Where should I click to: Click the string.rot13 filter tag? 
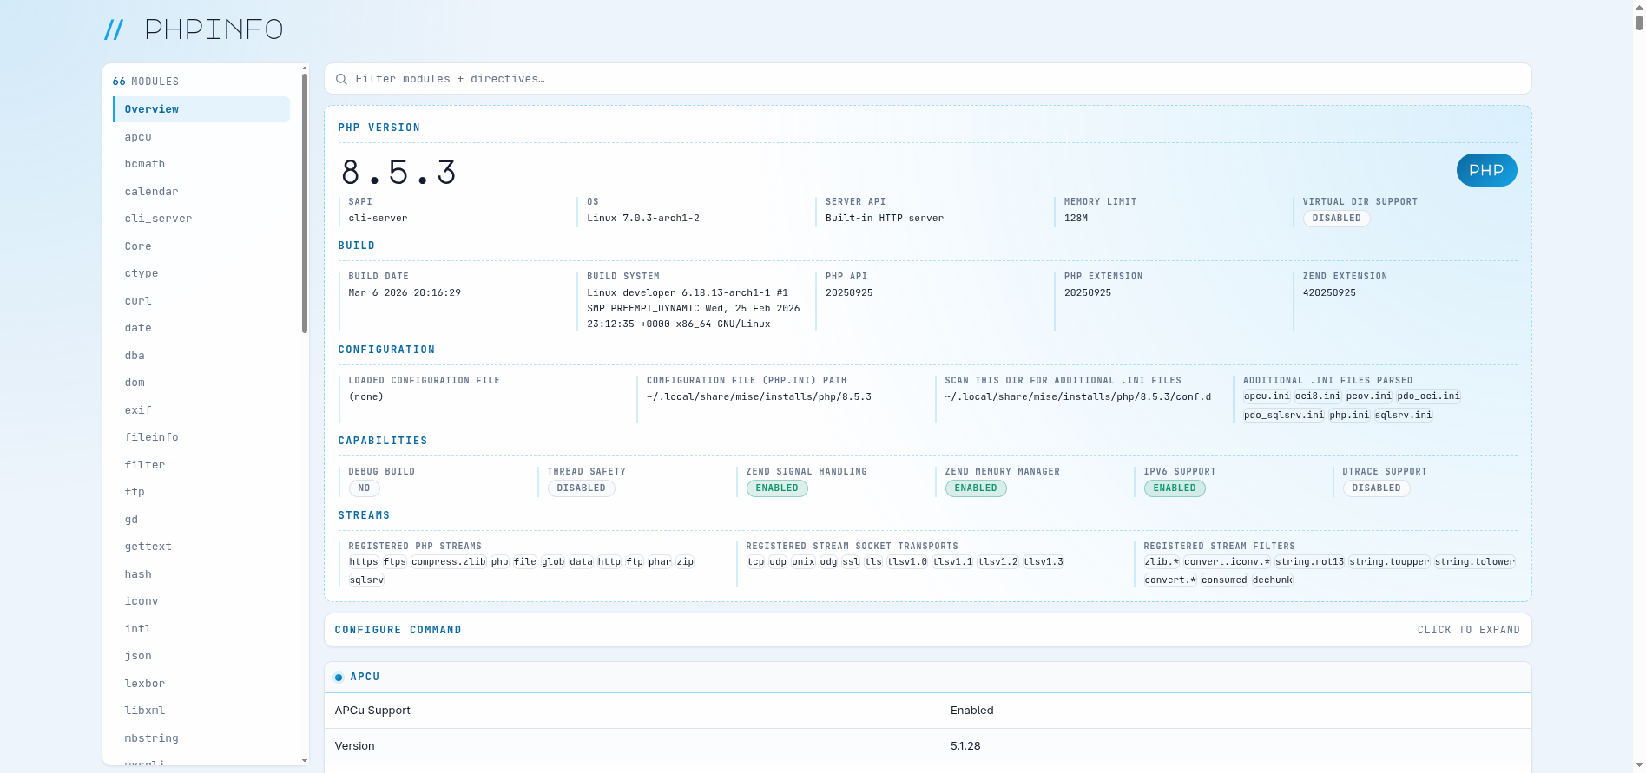[1309, 562]
